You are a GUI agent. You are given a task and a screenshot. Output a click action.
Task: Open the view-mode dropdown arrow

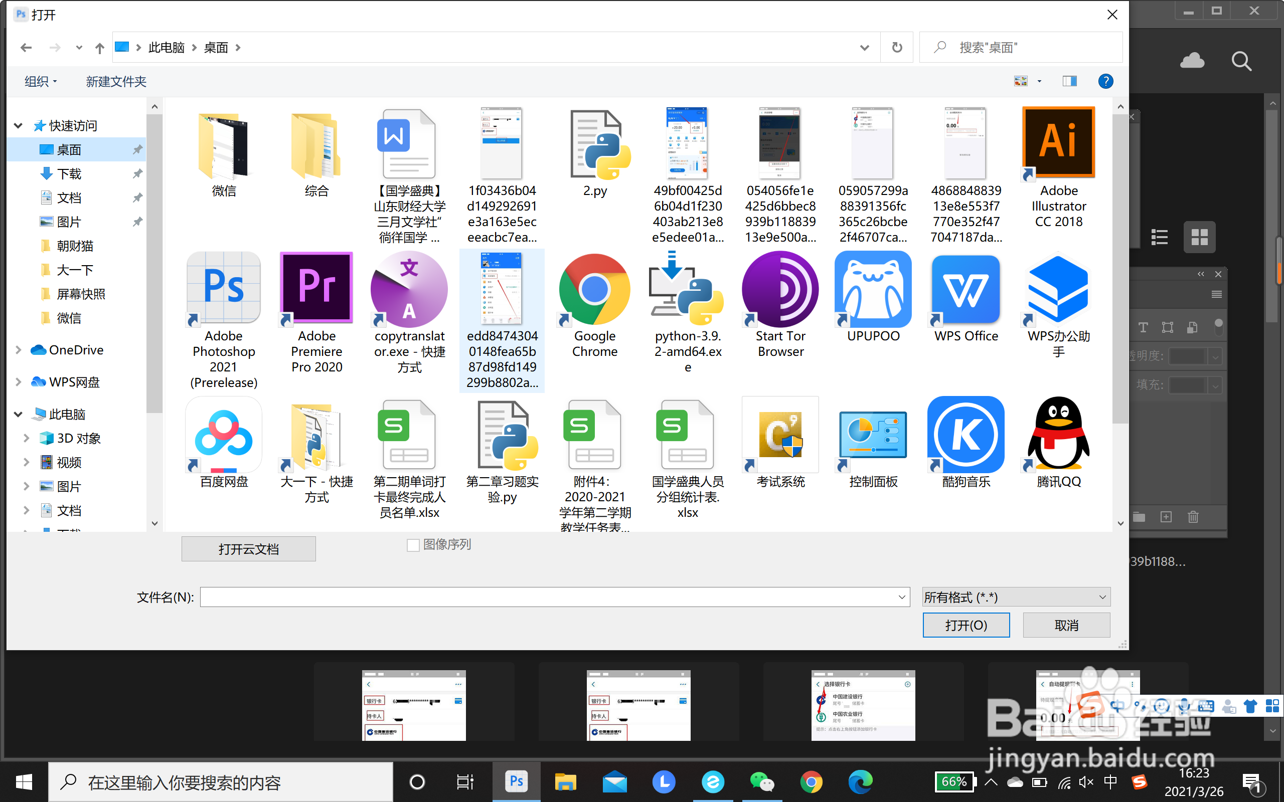pos(1039,81)
